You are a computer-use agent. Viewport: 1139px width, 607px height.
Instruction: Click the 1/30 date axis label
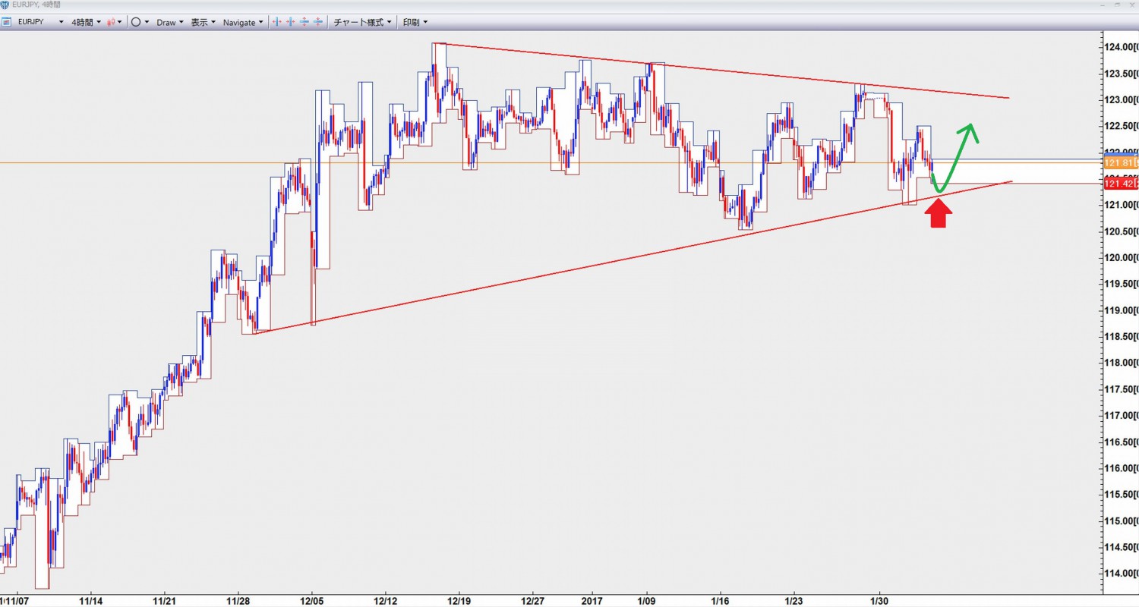point(879,599)
